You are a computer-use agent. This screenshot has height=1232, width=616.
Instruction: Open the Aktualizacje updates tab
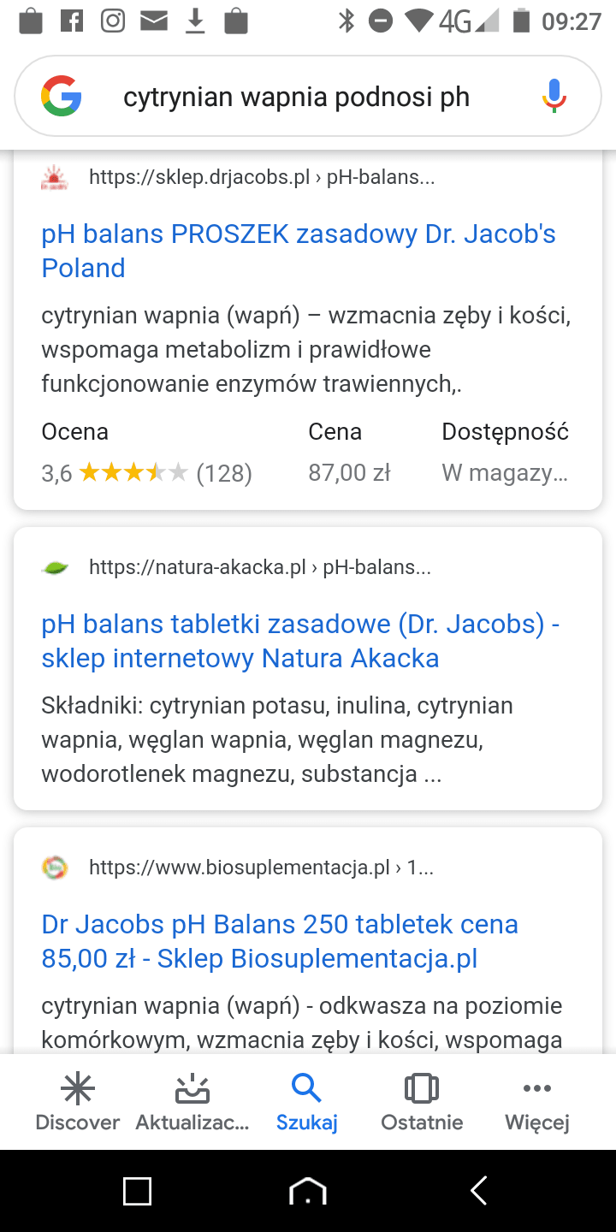pyautogui.click(x=192, y=1104)
